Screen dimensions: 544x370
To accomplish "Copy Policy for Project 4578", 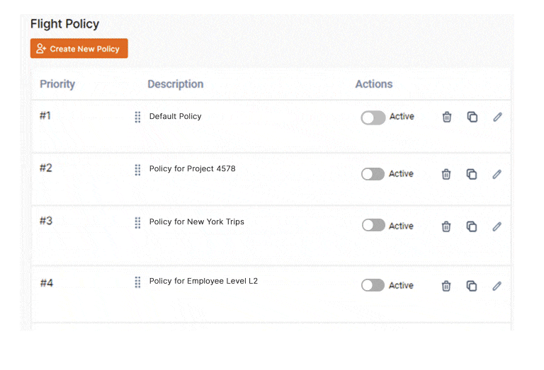I will coord(472,174).
